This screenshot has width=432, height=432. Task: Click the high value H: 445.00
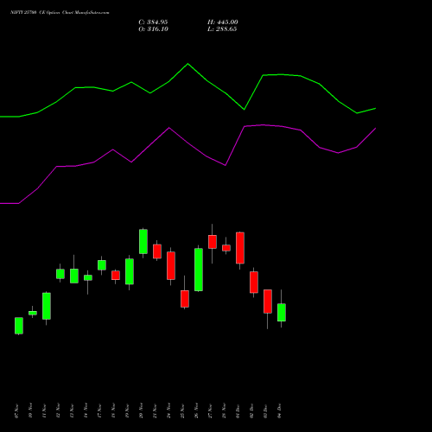click(x=223, y=22)
